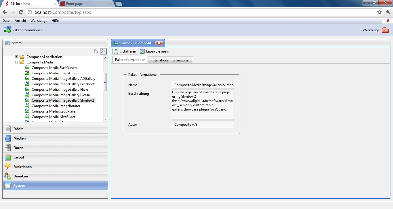The width and height of the screenshot is (393, 209).
Task: Toggle the tree sync button in System panel
Action: pyautogui.click(x=103, y=51)
